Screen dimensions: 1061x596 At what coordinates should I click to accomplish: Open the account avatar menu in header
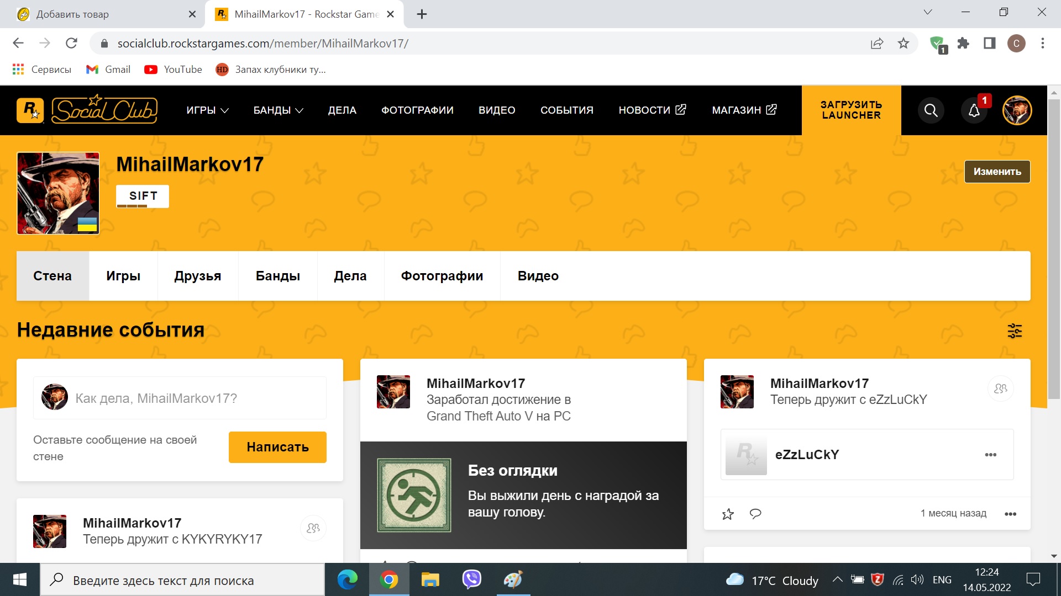point(1017,110)
